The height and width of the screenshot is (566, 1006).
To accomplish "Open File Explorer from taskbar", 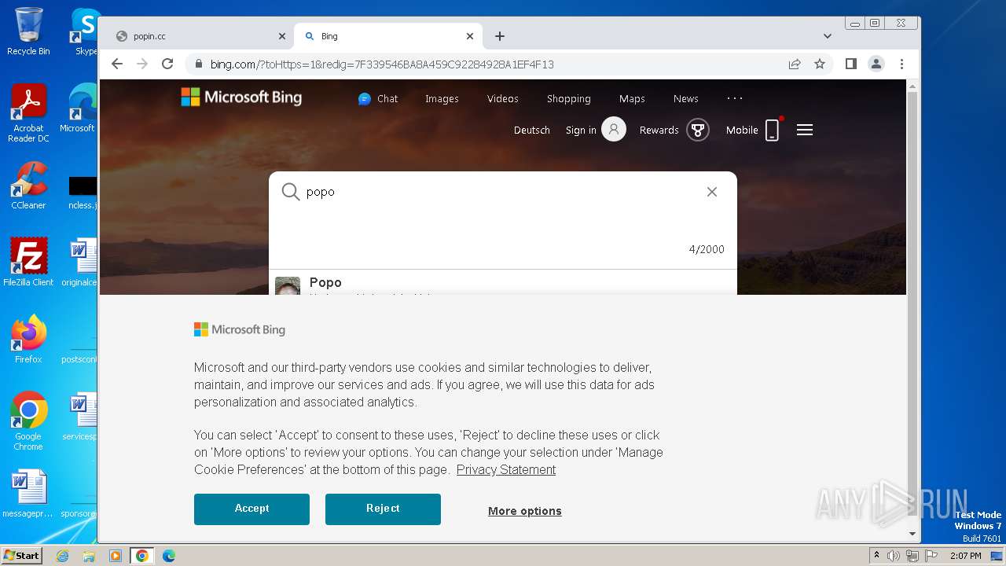I will coord(89,556).
